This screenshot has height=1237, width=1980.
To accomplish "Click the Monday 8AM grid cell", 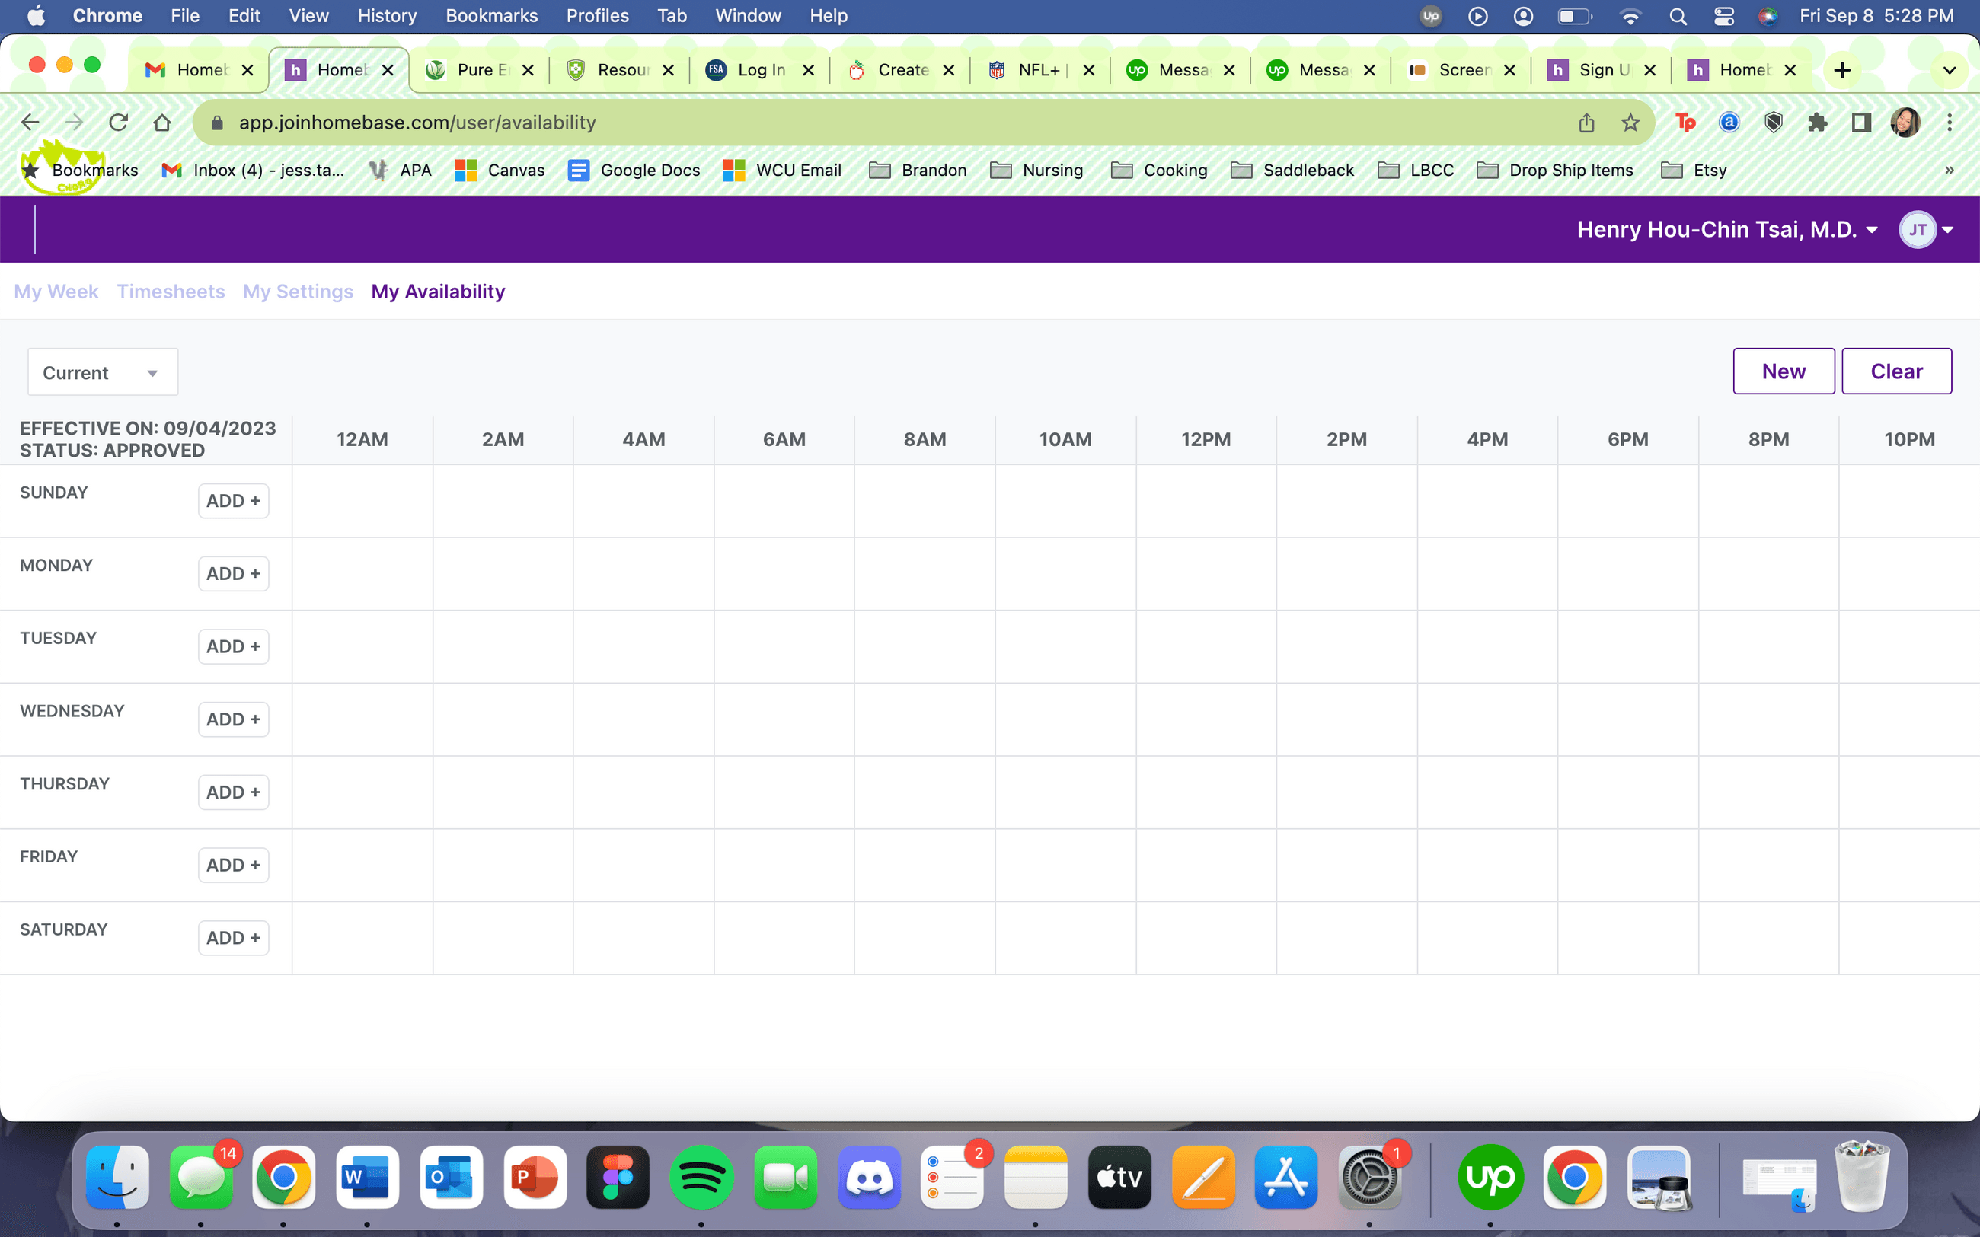I will [x=925, y=573].
